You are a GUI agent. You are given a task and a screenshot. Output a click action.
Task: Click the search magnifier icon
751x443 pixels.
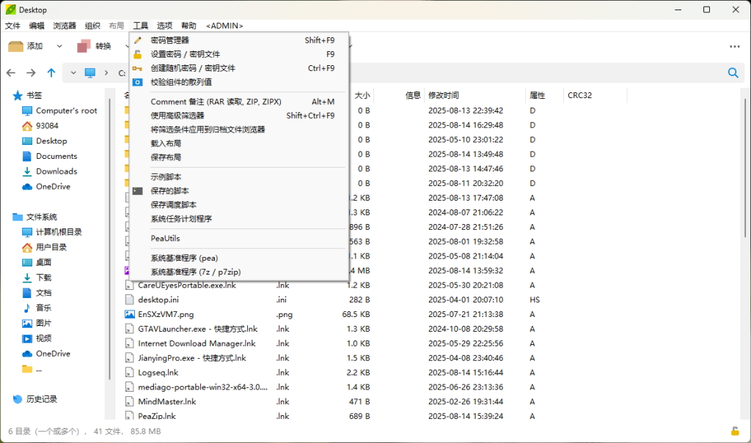point(733,72)
